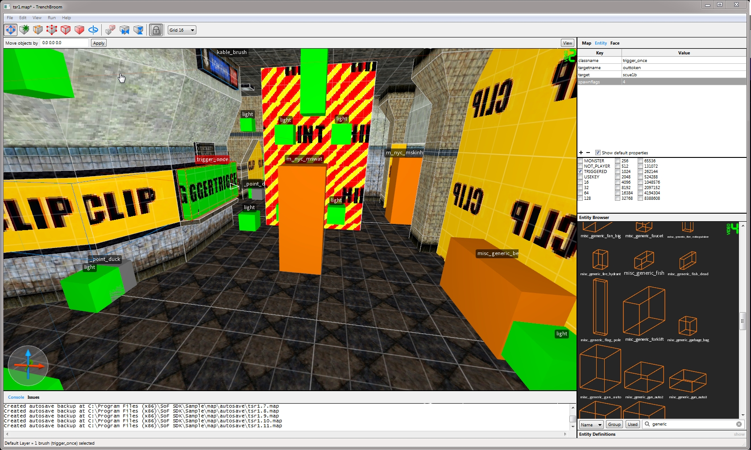
Task: Click the duplicate objects icon
Action: [x=110, y=30]
